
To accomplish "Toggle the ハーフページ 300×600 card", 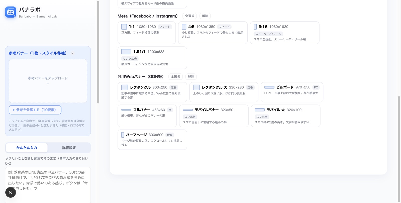I will 152,140.
